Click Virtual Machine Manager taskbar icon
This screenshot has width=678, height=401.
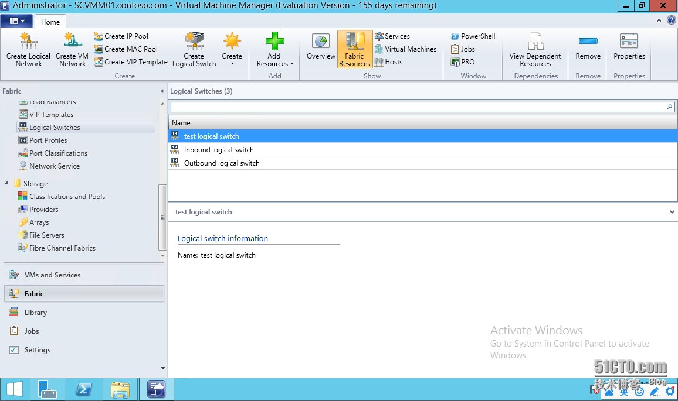click(x=156, y=389)
